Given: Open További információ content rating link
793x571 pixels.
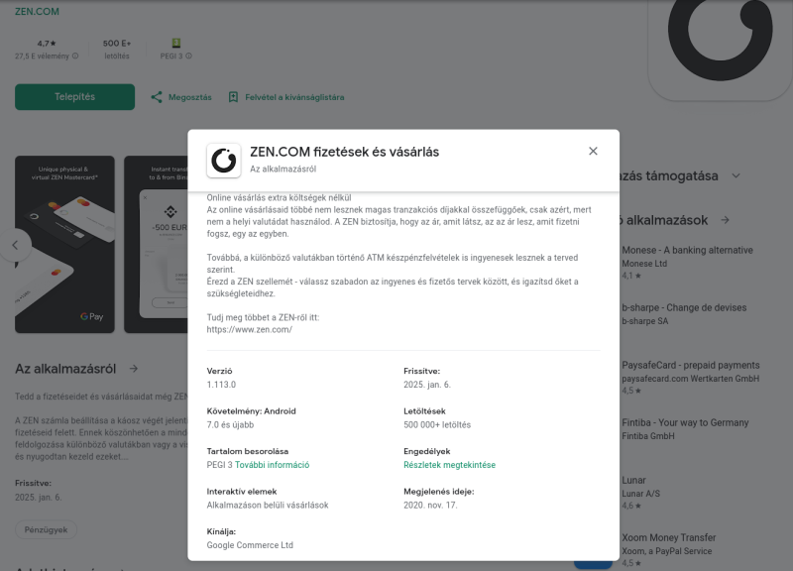Looking at the screenshot, I should point(272,465).
